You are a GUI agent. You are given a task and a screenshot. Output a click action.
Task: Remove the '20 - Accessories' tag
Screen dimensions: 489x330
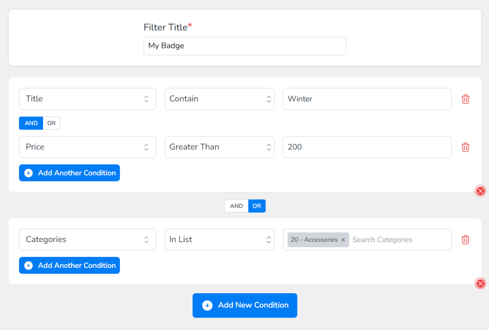[343, 240]
